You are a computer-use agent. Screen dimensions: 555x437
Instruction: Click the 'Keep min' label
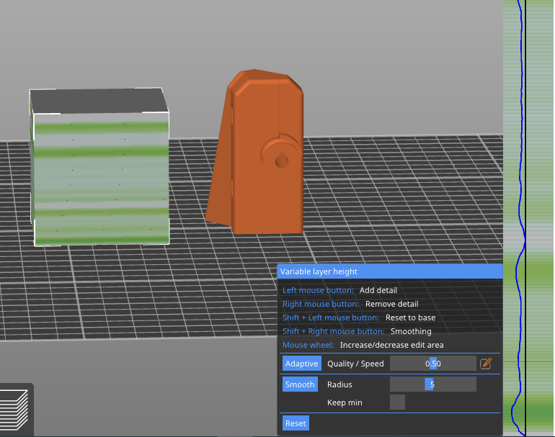coord(345,402)
